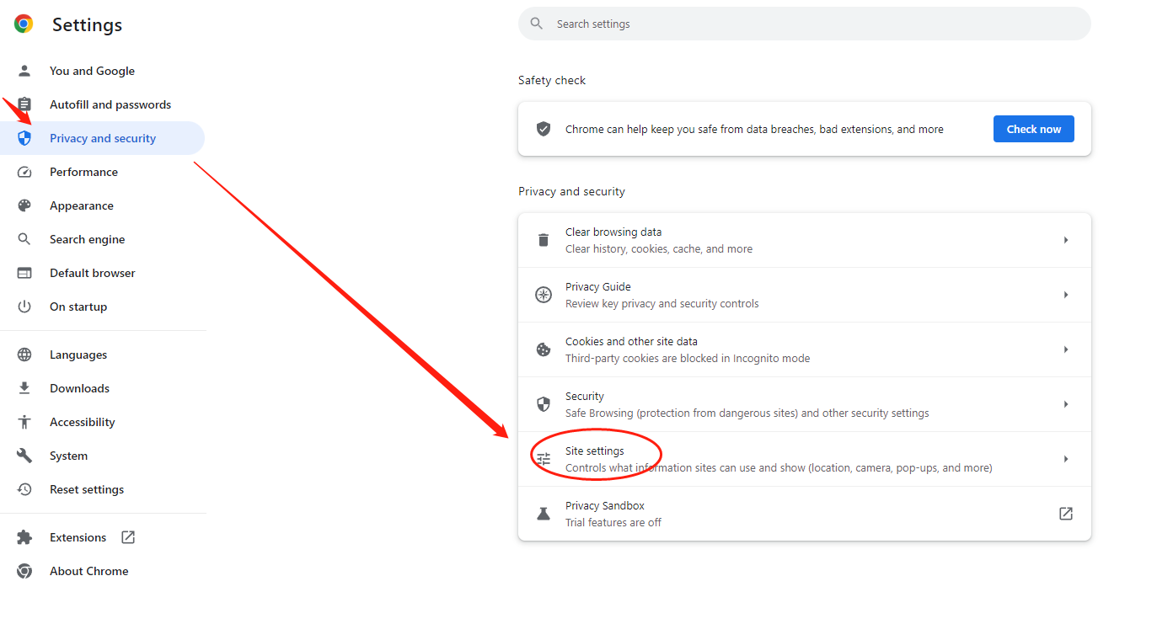Select Privacy and security in sidebar
Viewport: 1157px width, 624px height.
click(102, 138)
